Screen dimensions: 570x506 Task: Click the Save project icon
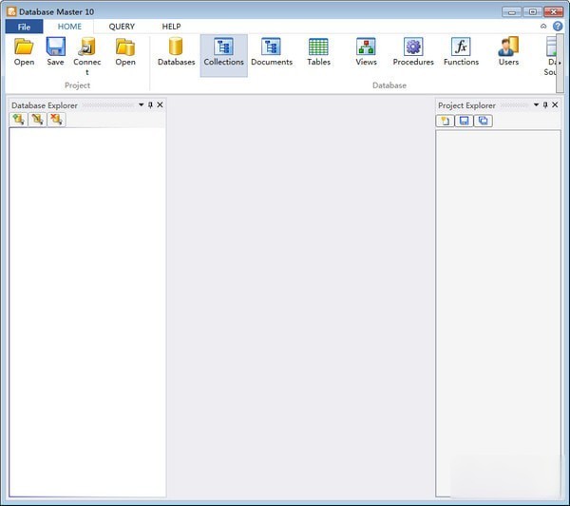[x=56, y=47]
